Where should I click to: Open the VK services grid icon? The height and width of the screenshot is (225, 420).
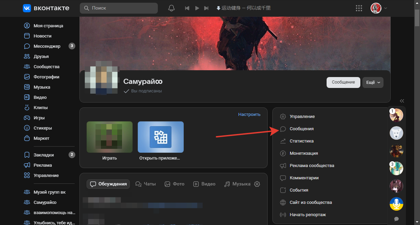(x=359, y=8)
